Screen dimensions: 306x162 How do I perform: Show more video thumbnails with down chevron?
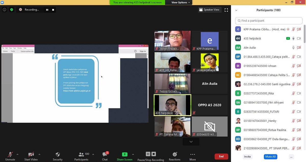coord(191,142)
